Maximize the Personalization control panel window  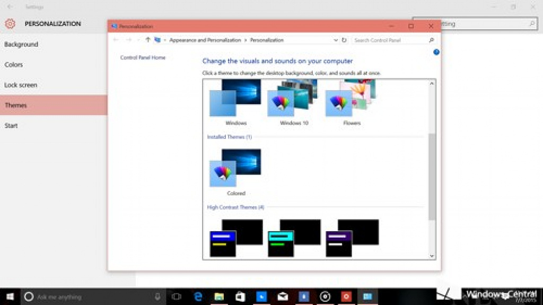coord(411,26)
